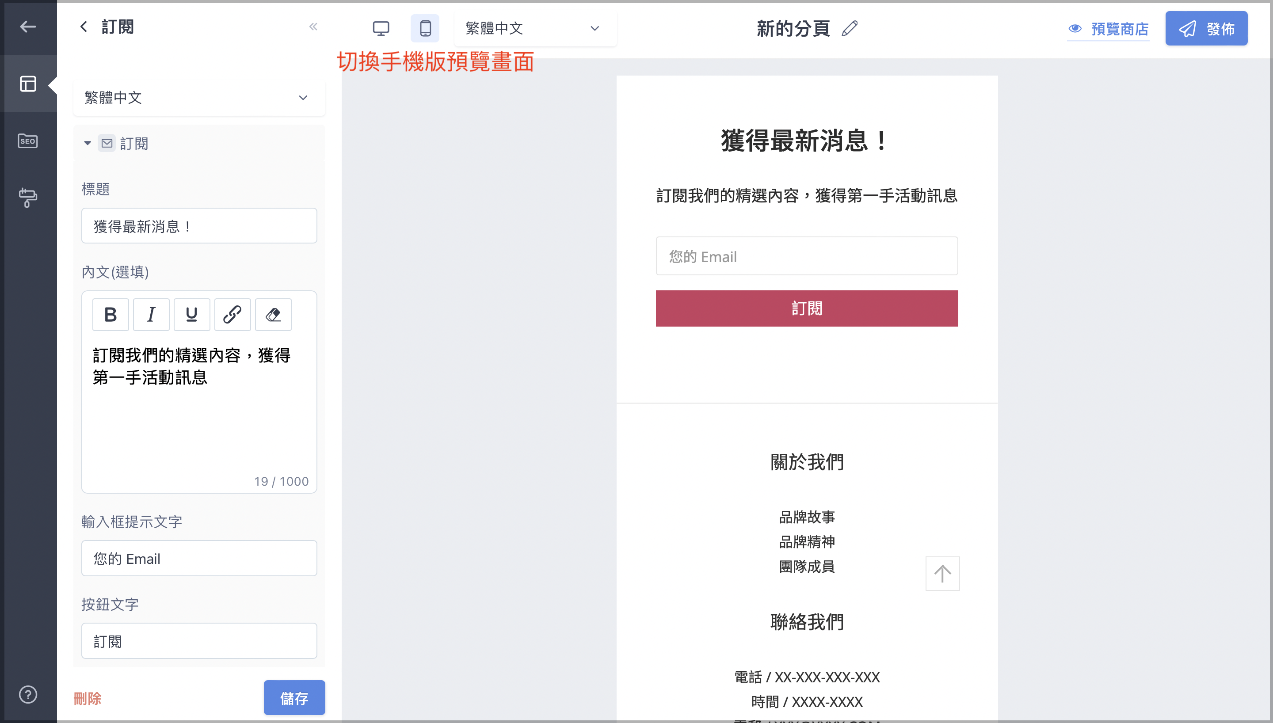
Task: Click the 關於我們 footer heading
Action: tap(807, 462)
